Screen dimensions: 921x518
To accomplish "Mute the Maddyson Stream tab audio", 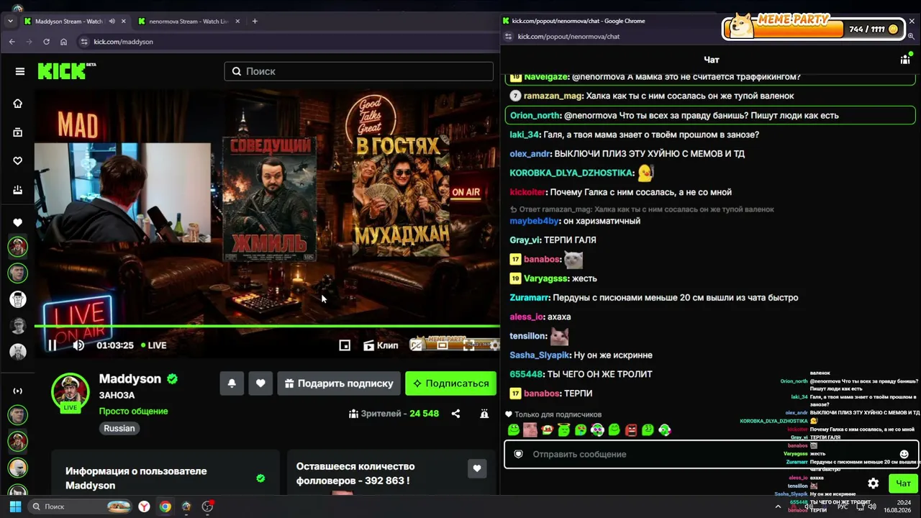I will pyautogui.click(x=112, y=21).
